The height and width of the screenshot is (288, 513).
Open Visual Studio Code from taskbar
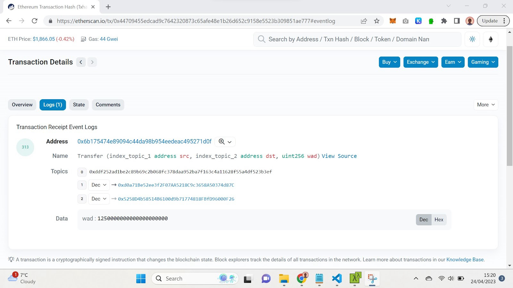(337, 278)
